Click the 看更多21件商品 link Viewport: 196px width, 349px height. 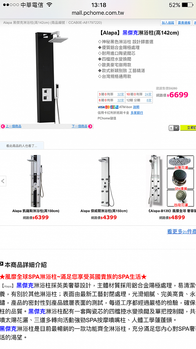click(x=181, y=231)
